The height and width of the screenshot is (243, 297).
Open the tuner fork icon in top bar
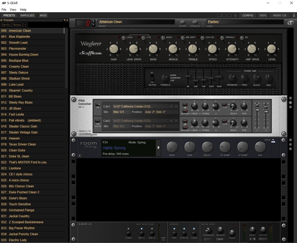236,15
